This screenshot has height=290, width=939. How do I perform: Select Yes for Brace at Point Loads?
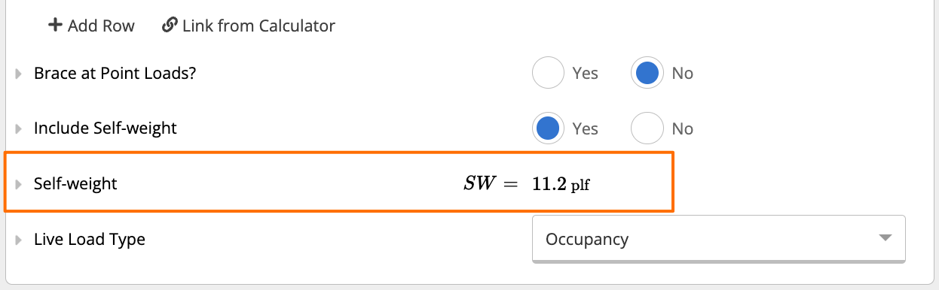(548, 73)
